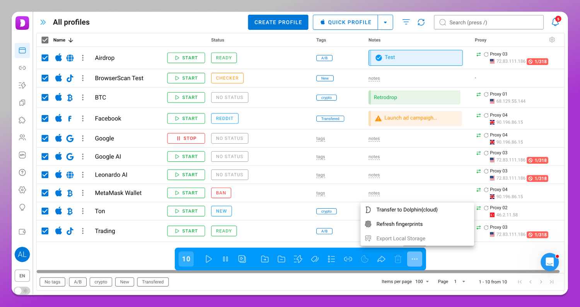Stop the Google profile
The width and height of the screenshot is (580, 307).
coord(186,138)
